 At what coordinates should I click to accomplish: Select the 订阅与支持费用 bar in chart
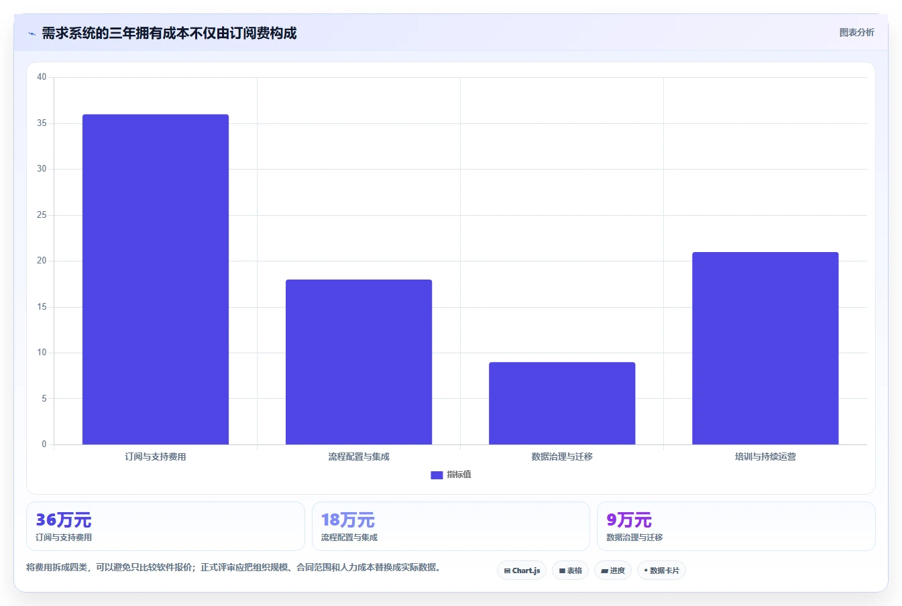(x=156, y=280)
